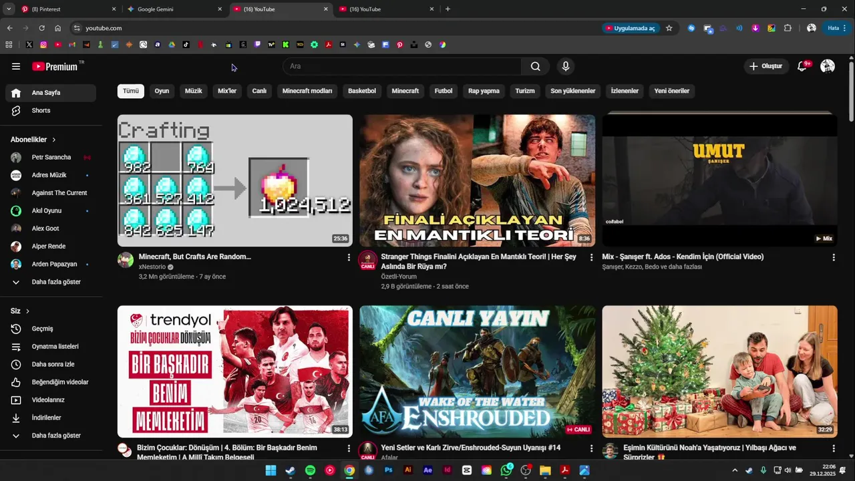Select the Rap yapma filter chip

pos(484,91)
